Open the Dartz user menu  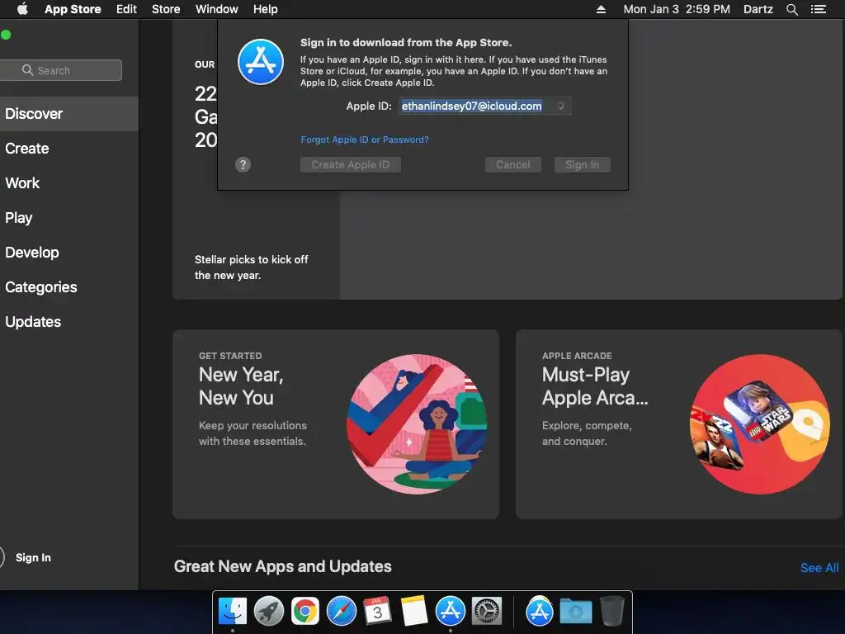(758, 9)
